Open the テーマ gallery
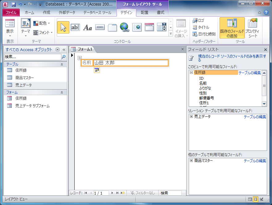Screen dimensions: 272x205 pyautogui.click(x=26, y=28)
